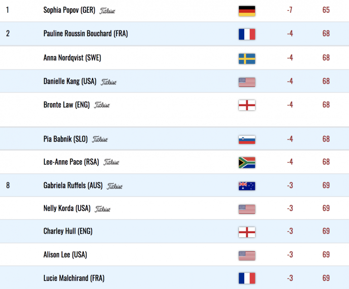The image size is (349, 289).
Task: Click the German flag icon
Action: [247, 10]
